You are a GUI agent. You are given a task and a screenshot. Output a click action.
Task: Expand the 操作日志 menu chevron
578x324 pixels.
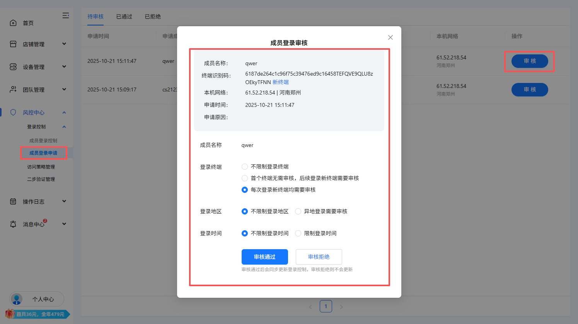(x=64, y=201)
